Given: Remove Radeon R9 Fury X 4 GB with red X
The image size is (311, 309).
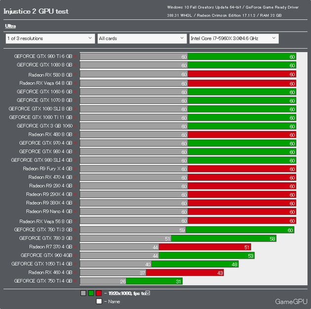Looking at the screenshot, I should pyautogui.click(x=75, y=169).
